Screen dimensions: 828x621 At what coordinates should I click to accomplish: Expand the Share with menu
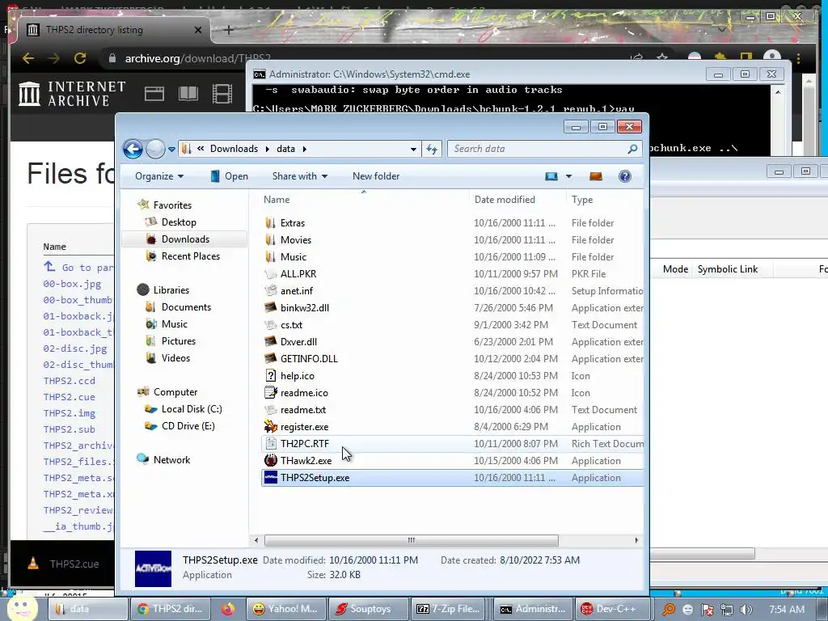click(299, 176)
